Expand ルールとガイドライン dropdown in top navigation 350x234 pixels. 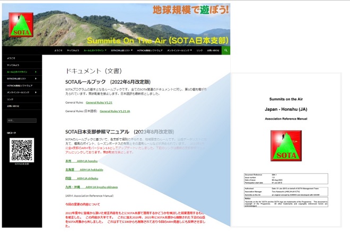95,51
